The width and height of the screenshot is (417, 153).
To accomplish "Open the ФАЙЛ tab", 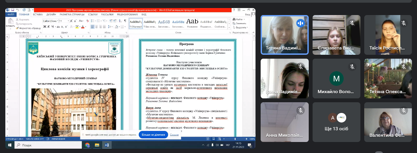I will 11,14.
